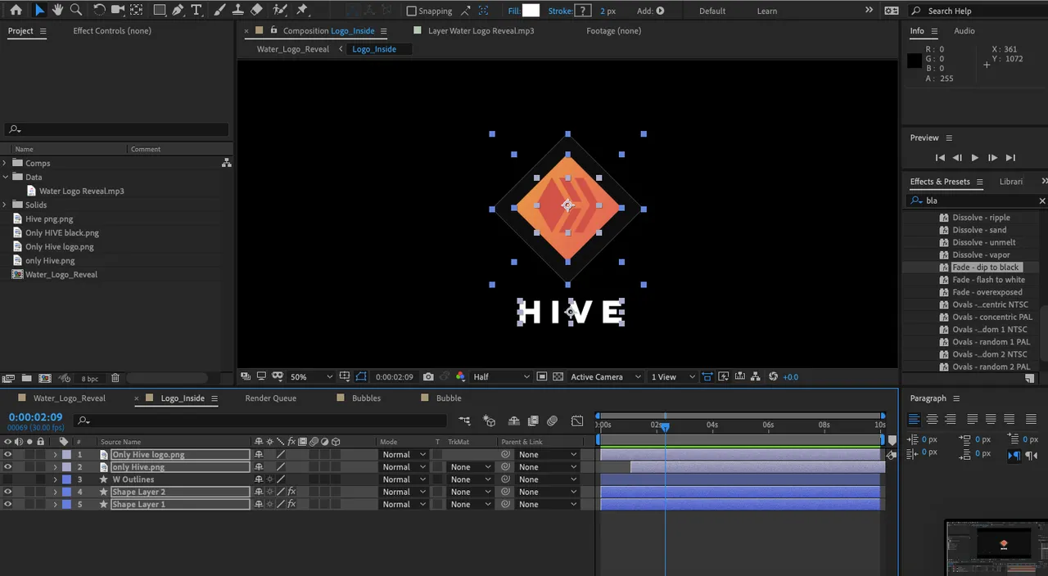Image resolution: width=1048 pixels, height=576 pixels.
Task: Click the Add shape contents button
Action: click(x=660, y=11)
